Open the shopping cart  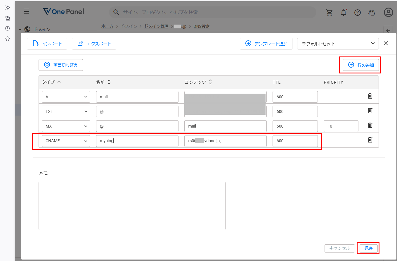(x=329, y=12)
